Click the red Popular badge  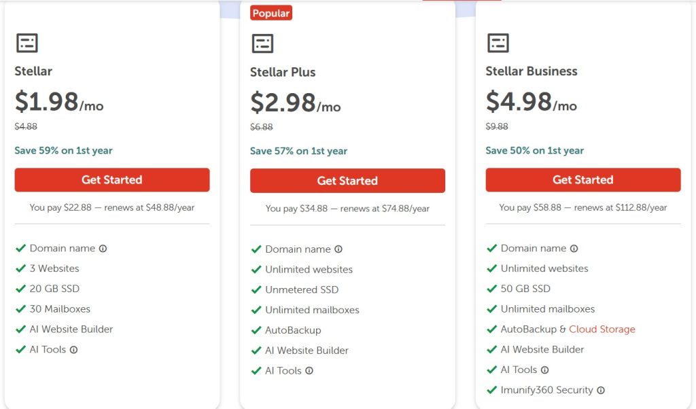(271, 14)
